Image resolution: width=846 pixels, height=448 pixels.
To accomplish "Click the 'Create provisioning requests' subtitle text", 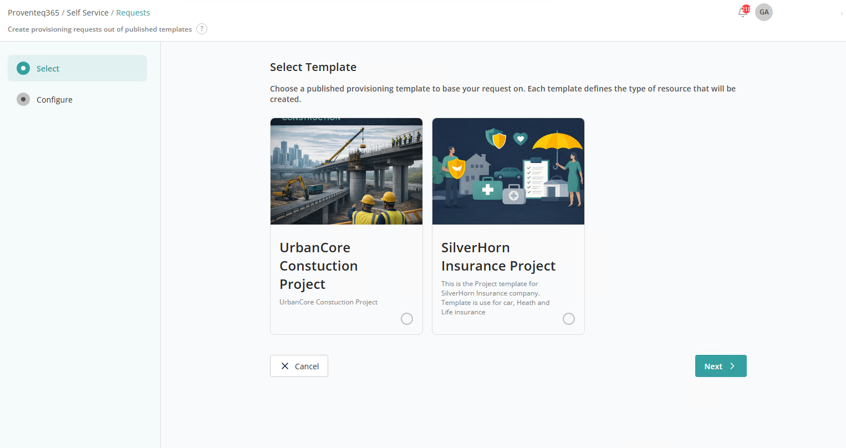I will [x=100, y=29].
